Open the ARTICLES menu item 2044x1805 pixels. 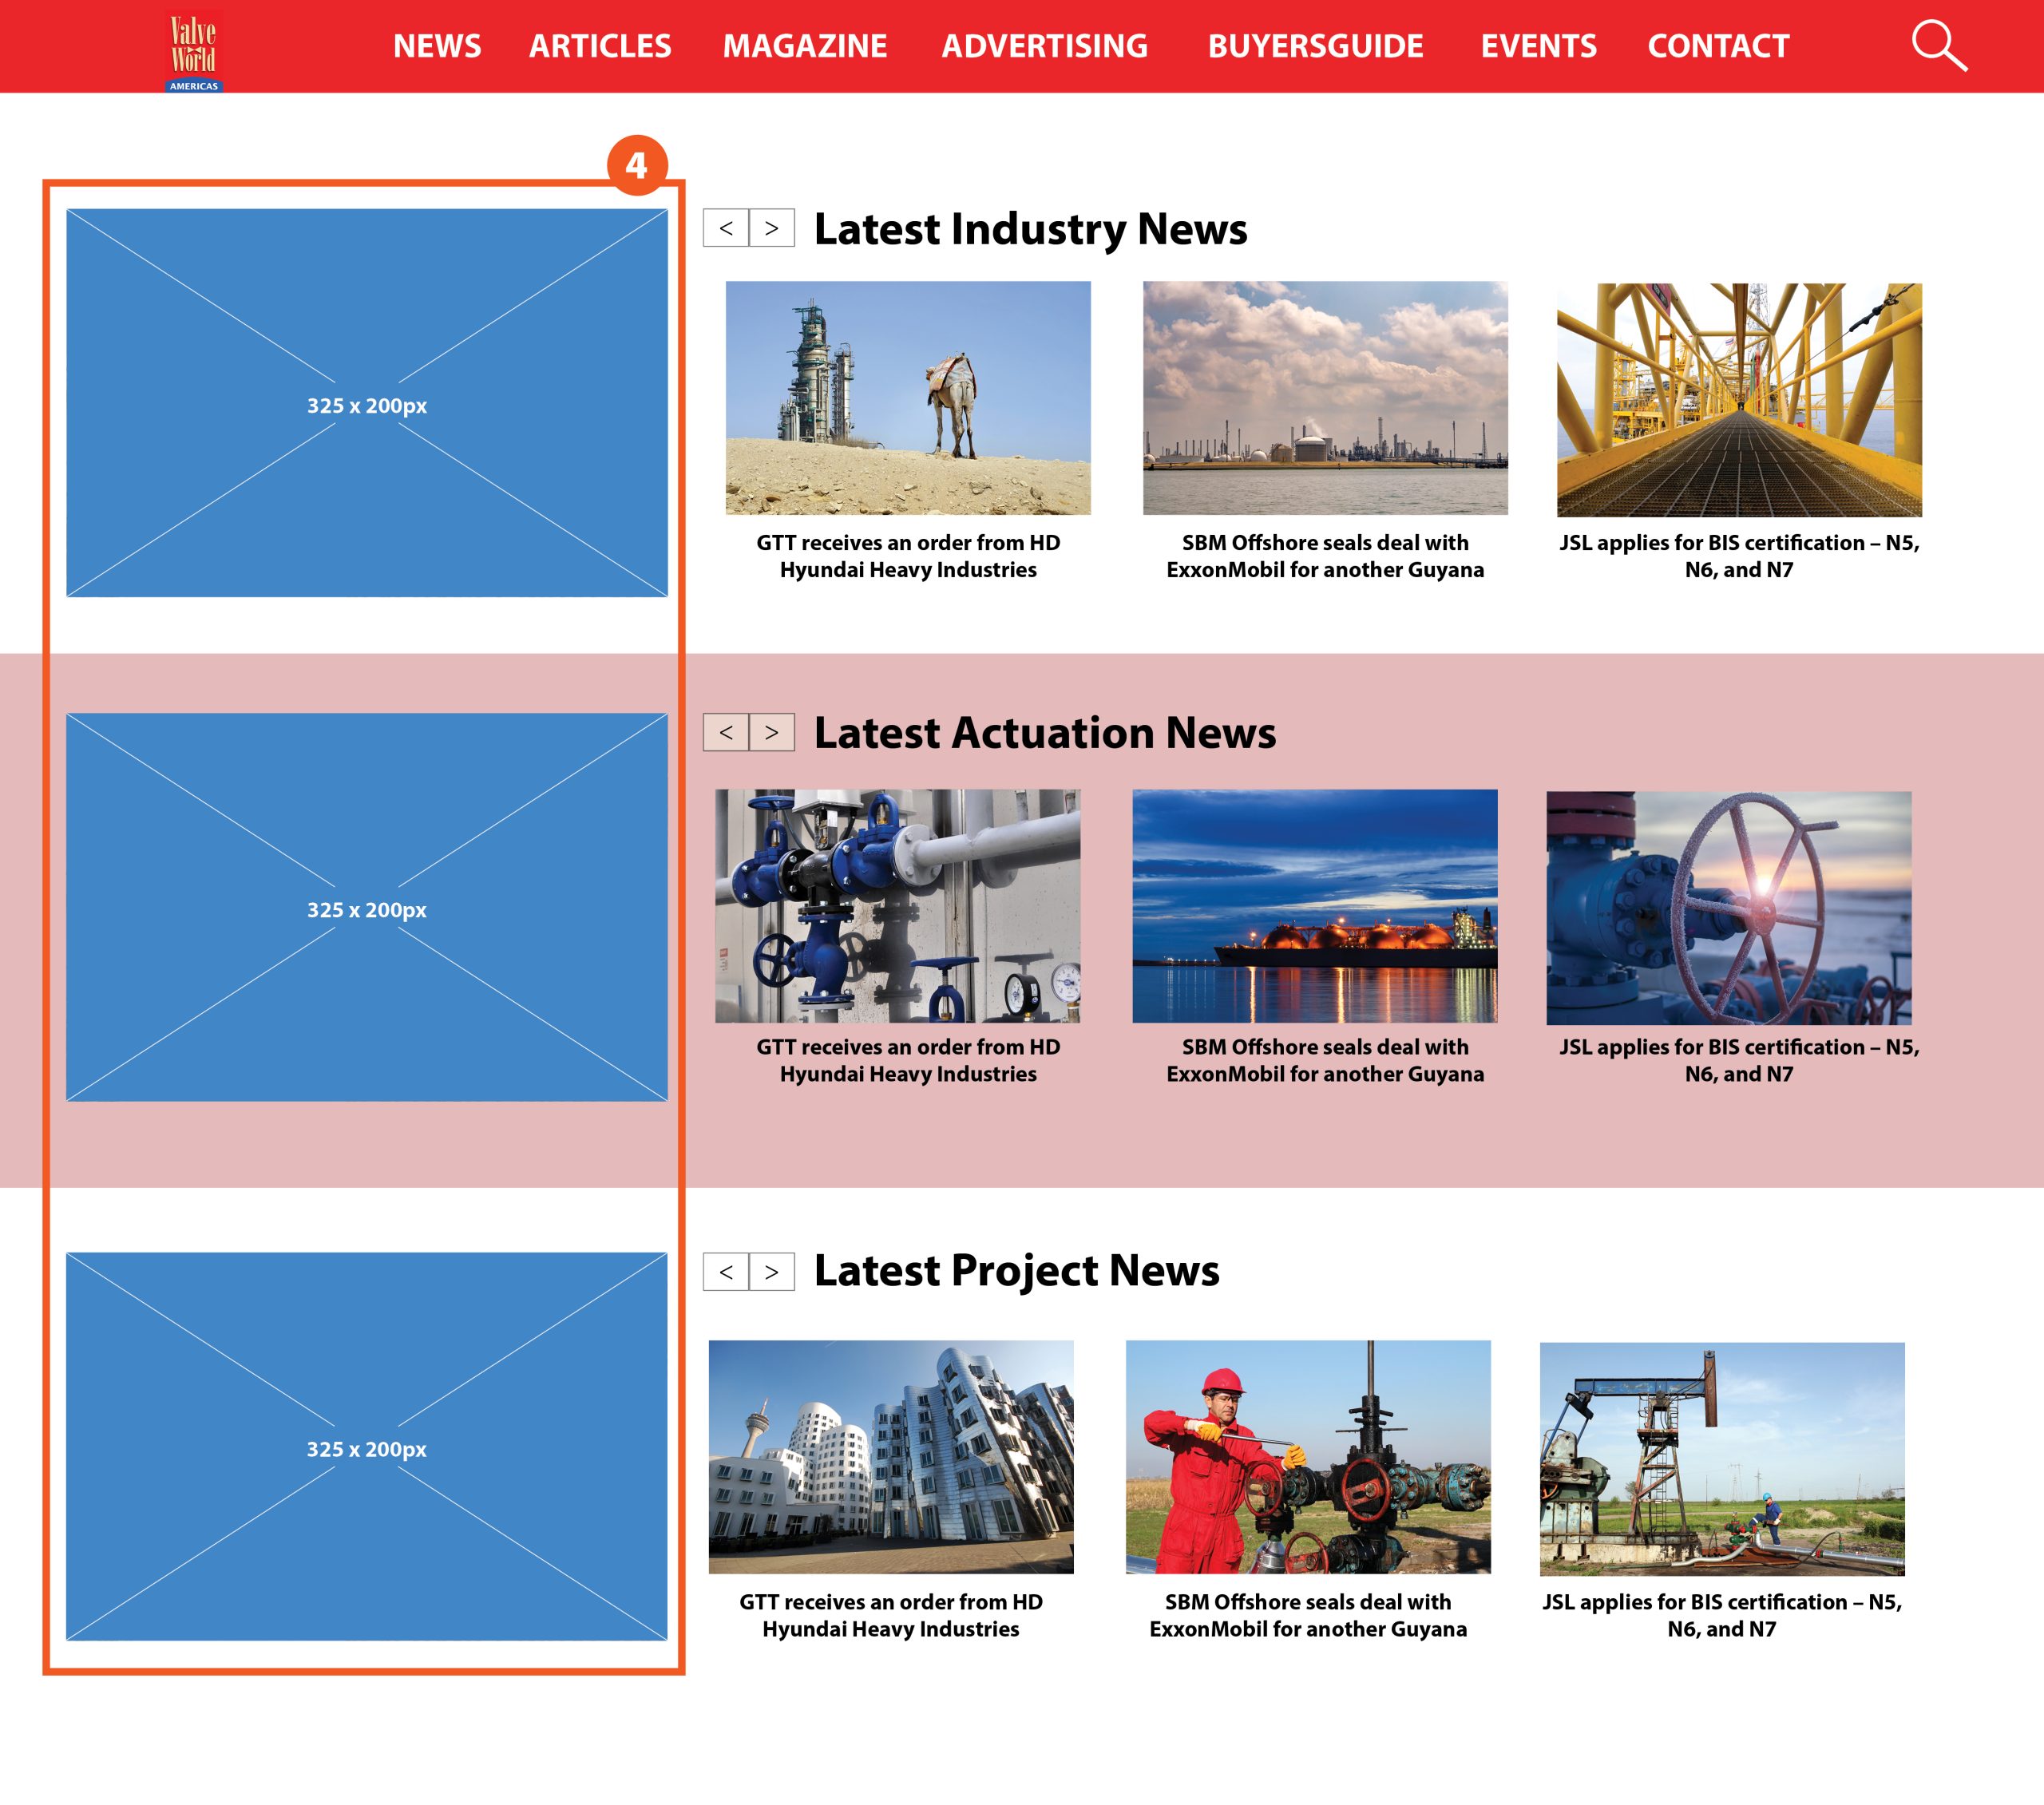600,46
